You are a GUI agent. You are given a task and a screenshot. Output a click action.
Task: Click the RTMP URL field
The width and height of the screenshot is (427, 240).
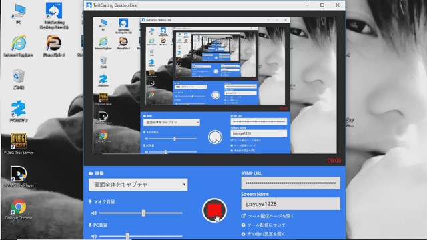point(291,183)
